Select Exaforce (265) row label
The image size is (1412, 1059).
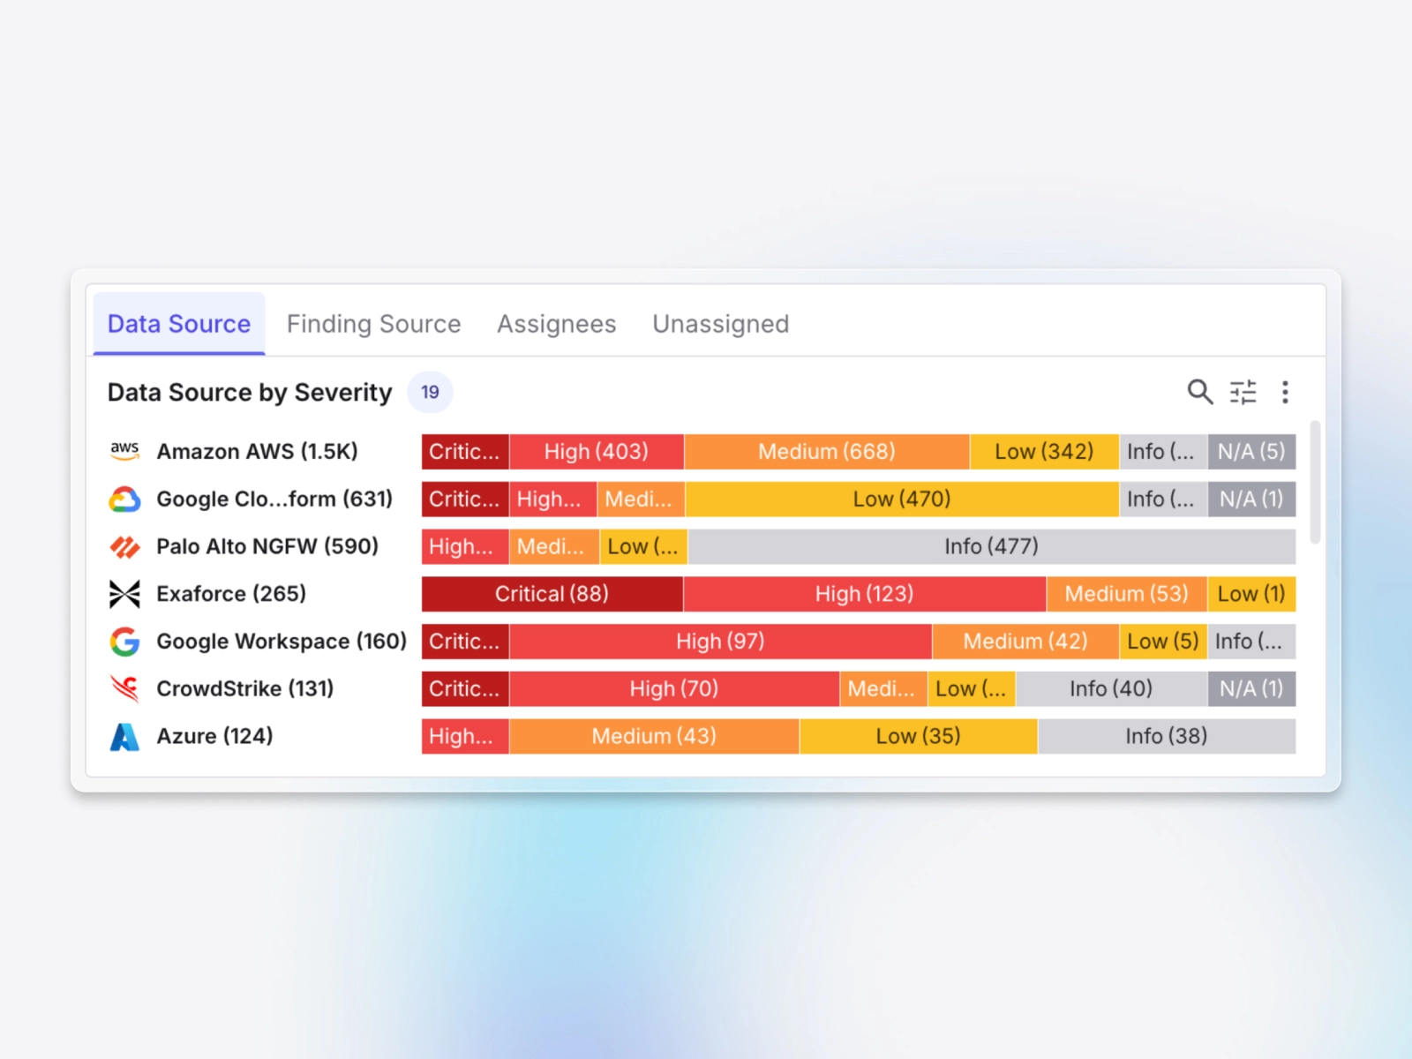[231, 594]
